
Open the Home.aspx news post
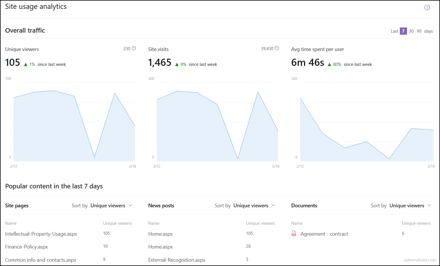pos(160,234)
